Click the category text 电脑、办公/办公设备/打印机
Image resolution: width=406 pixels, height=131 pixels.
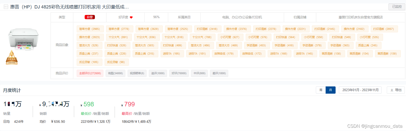242,17
